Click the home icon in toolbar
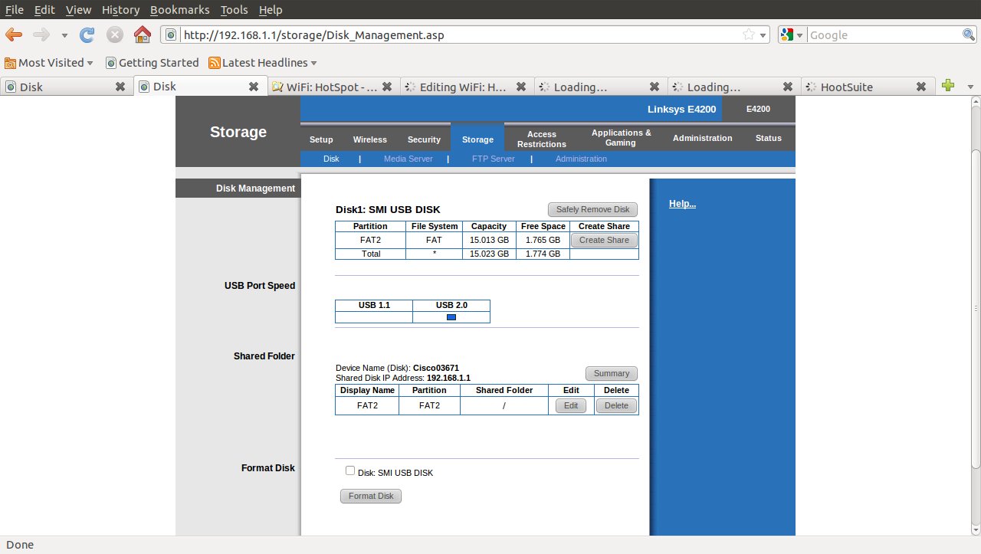Viewport: 981px width, 554px height. 142,34
